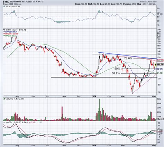This screenshot has width=164, height=147.
Task: Click the late-October volume spike bar above 30M
Action: 62,114
